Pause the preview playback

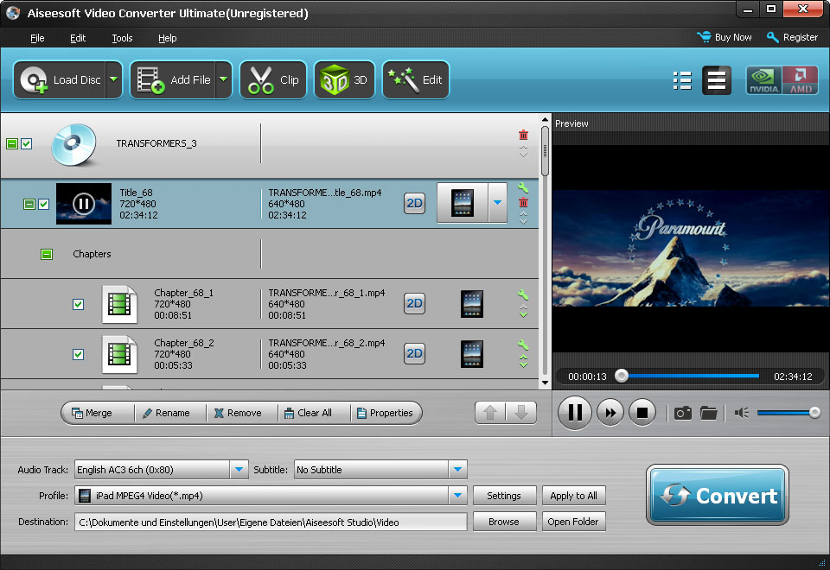[x=575, y=413]
